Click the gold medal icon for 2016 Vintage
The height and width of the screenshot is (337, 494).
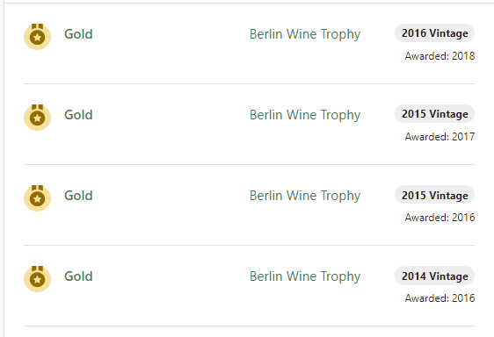pos(37,37)
